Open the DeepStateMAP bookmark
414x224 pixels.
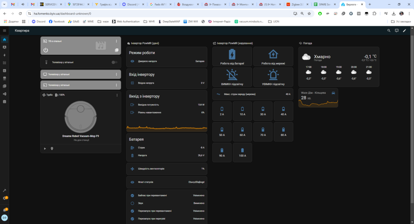168,21
